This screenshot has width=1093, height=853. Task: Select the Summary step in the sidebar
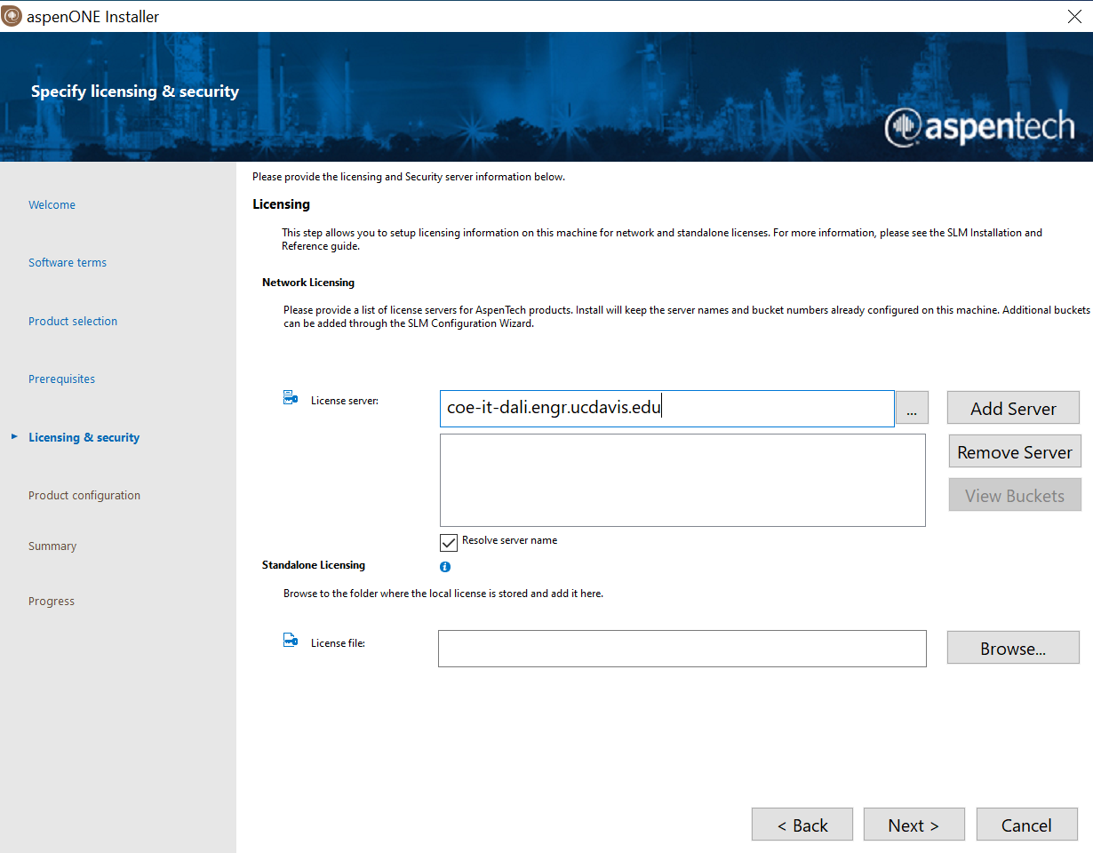52,546
